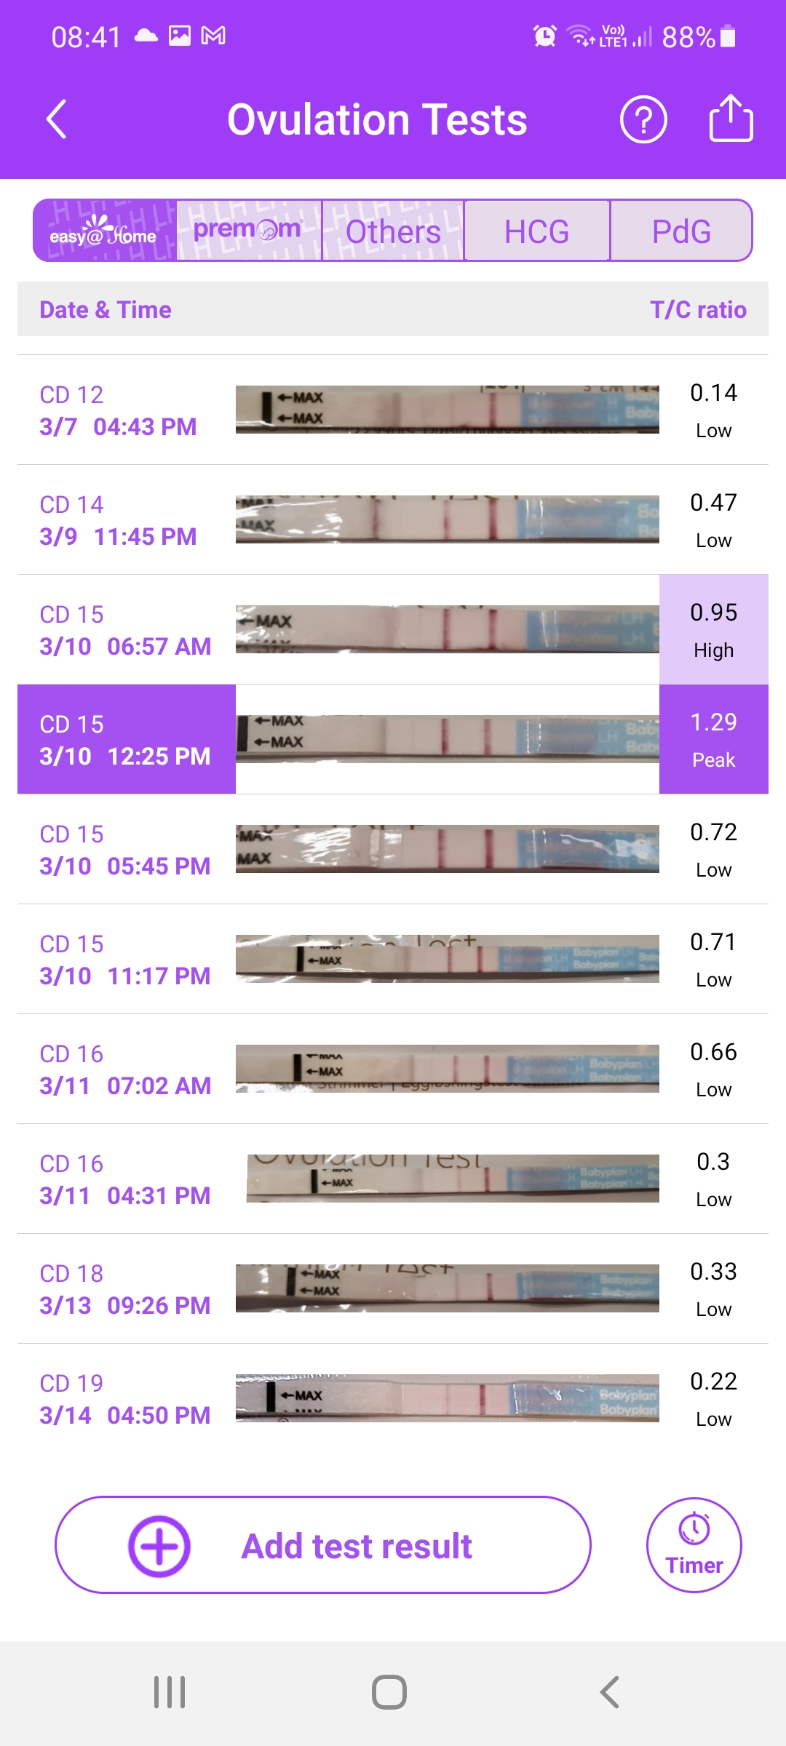Tap the Add test result label
This screenshot has width=786, height=1746.
pos(357,1546)
